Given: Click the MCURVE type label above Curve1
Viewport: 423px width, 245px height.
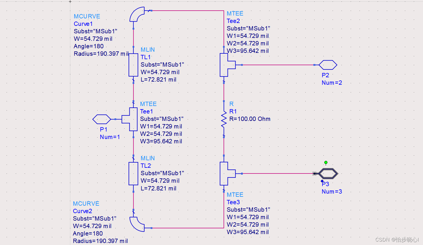Looking at the screenshot, I should coord(87,16).
